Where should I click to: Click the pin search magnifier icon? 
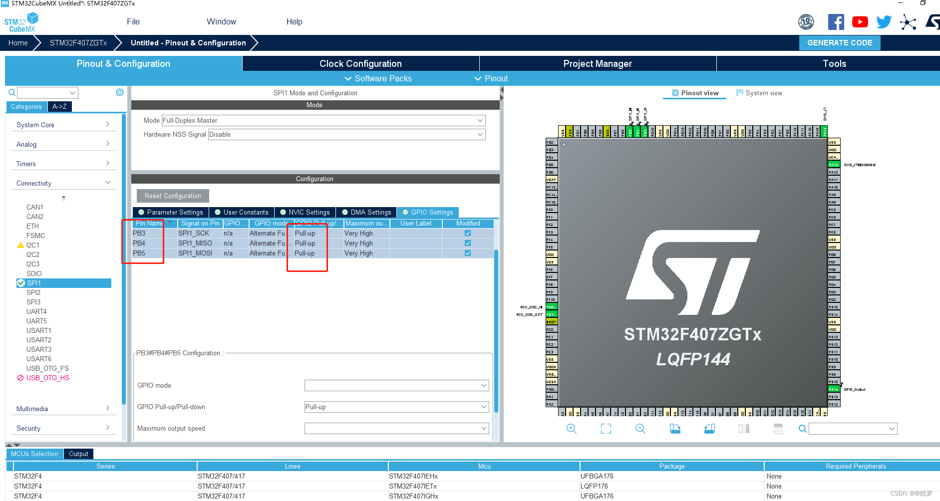803,429
